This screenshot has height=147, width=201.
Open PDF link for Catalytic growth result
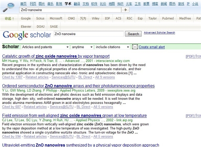coord(193,57)
